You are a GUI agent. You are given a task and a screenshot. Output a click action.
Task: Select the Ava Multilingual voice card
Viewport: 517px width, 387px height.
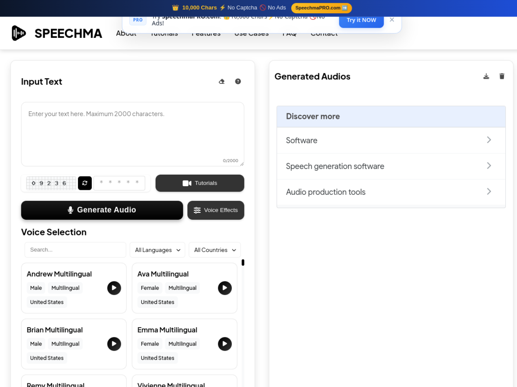184,288
